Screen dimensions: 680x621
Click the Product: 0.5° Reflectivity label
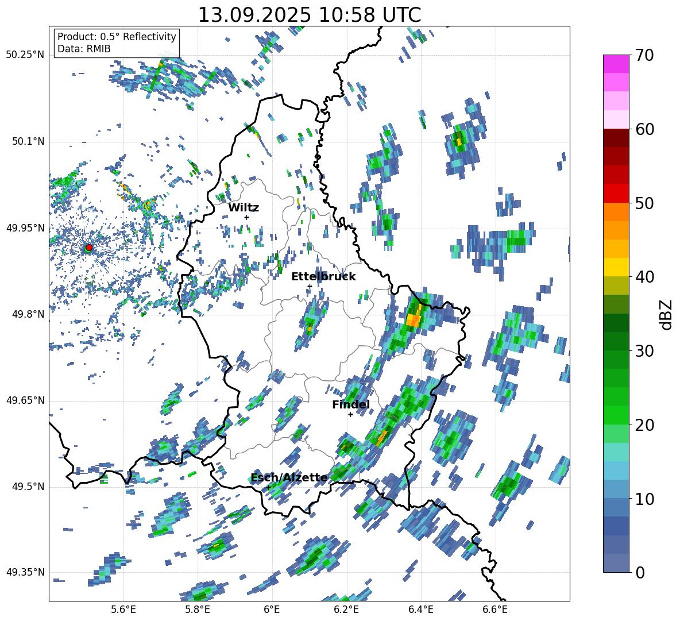117,37
